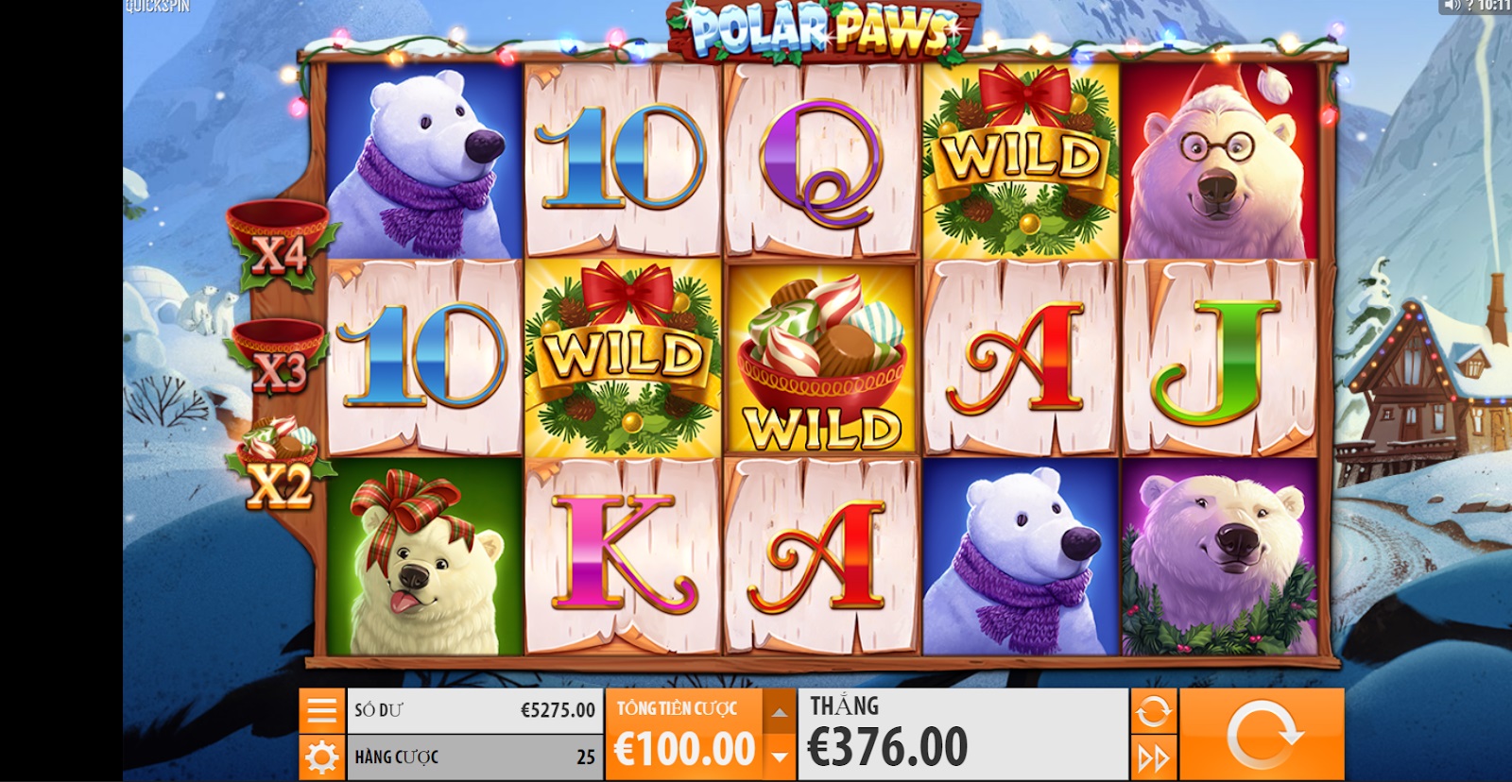
Task: Click the X2 candy bowl multiplier
Action: (278, 465)
